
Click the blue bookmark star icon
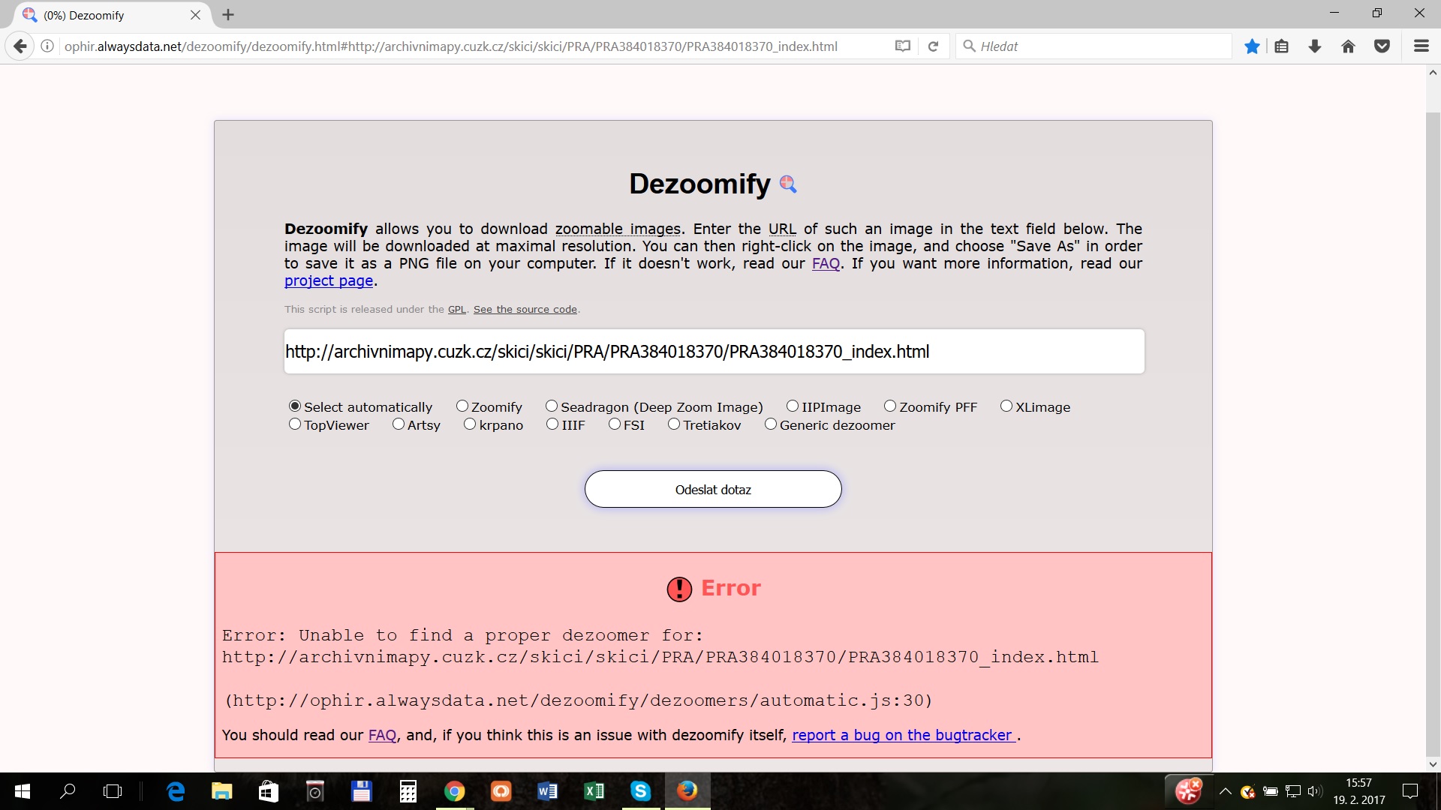[x=1252, y=46]
